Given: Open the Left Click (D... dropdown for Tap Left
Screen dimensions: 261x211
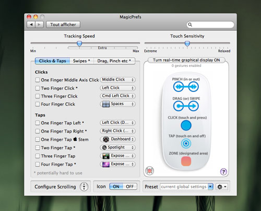Looking at the screenshot, I should (118, 123).
